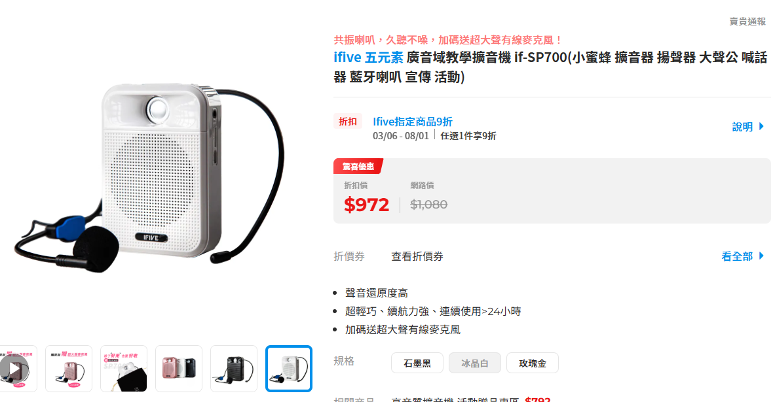773x402 pixels.
Task: Select the SP700 with pouch thumbnail
Action: tap(124, 369)
